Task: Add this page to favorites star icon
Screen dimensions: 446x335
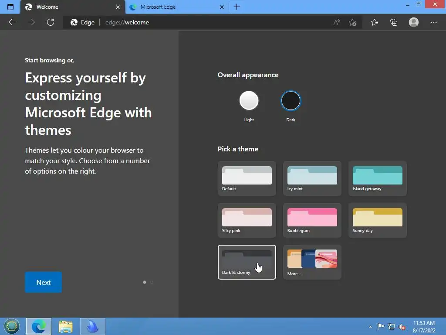Action: click(x=353, y=22)
